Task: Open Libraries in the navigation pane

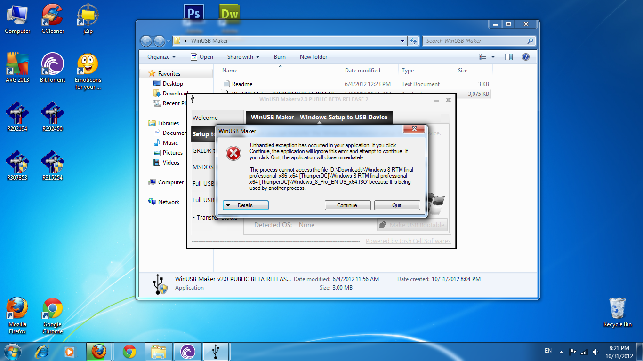Action: [x=168, y=123]
